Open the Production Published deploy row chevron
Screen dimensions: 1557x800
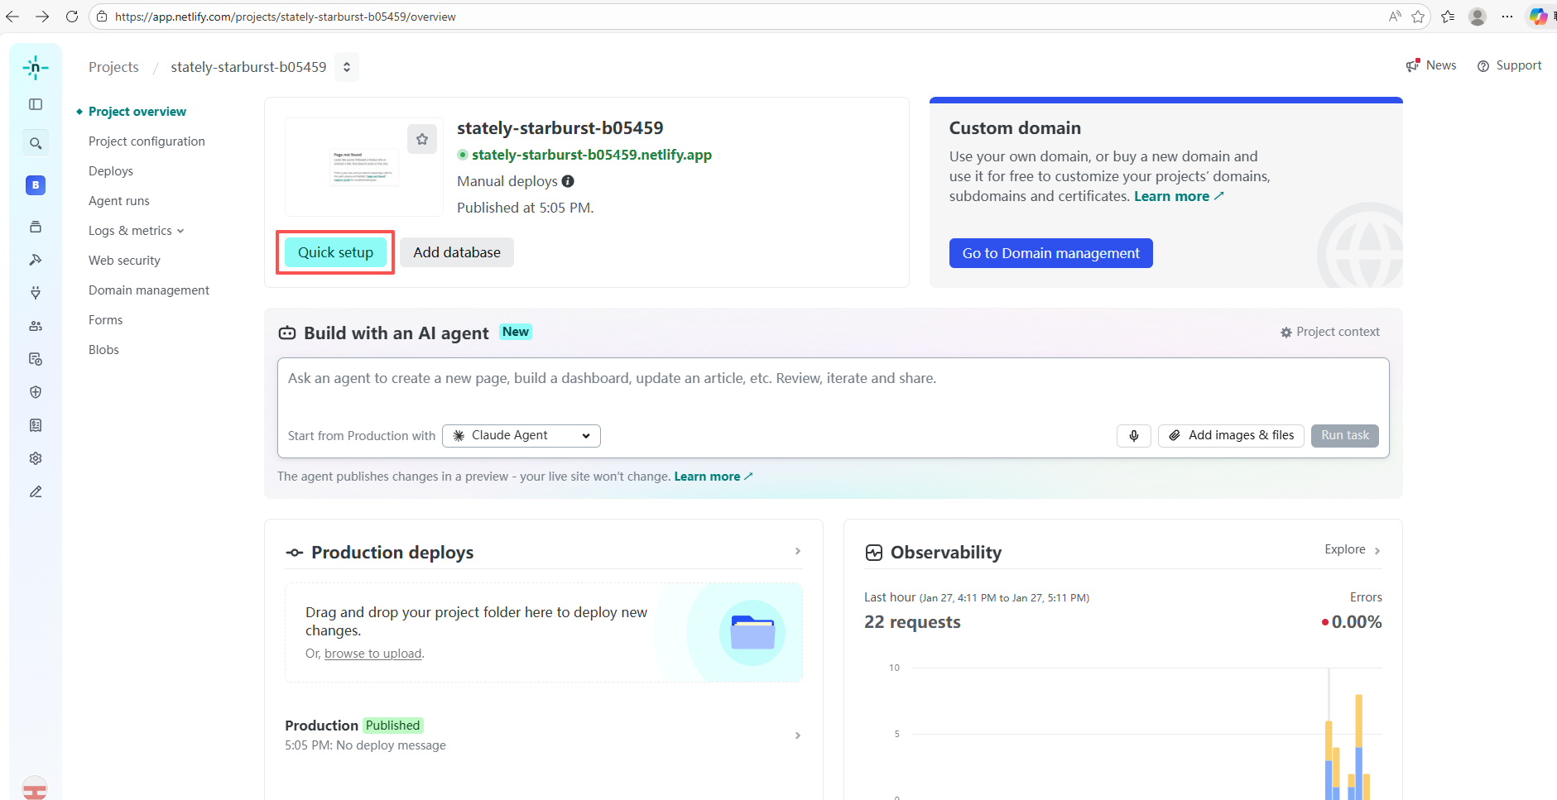point(798,735)
